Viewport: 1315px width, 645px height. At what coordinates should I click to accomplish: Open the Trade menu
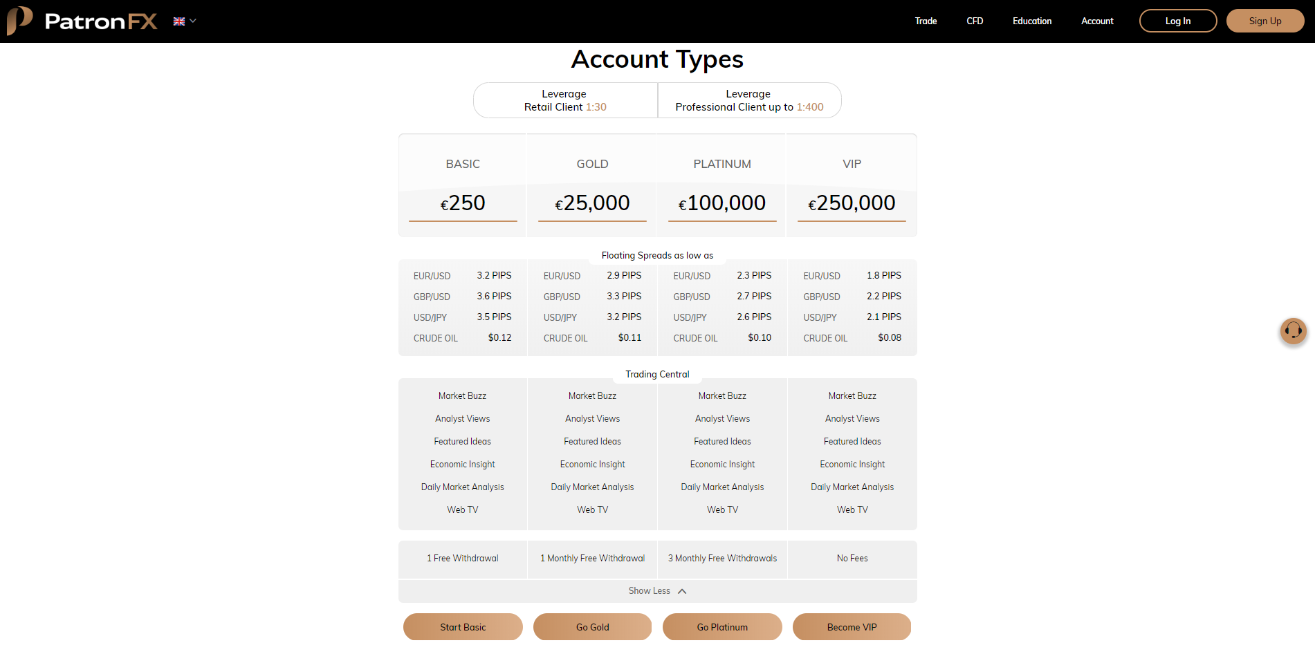[925, 21]
